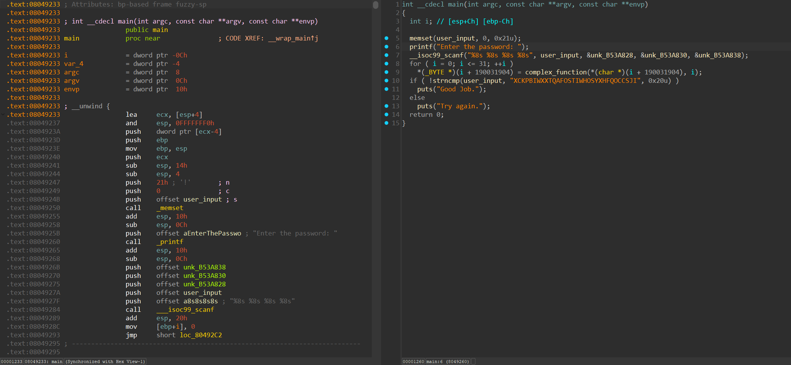Follow the __wrap_main↑j code cross-reference

click(x=293, y=38)
